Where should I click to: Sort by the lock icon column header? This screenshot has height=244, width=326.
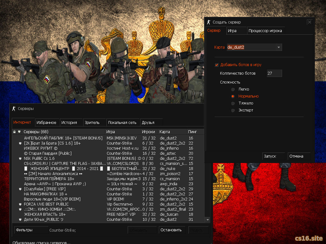[14, 132]
